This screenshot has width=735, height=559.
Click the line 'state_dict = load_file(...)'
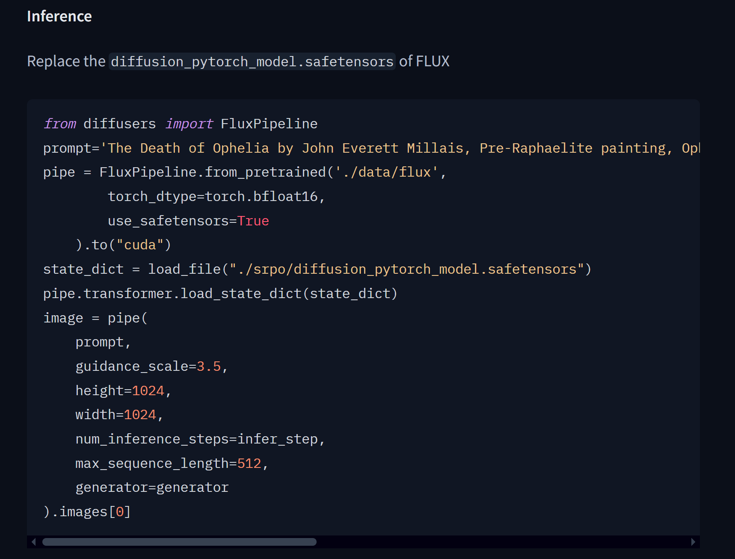(317, 269)
